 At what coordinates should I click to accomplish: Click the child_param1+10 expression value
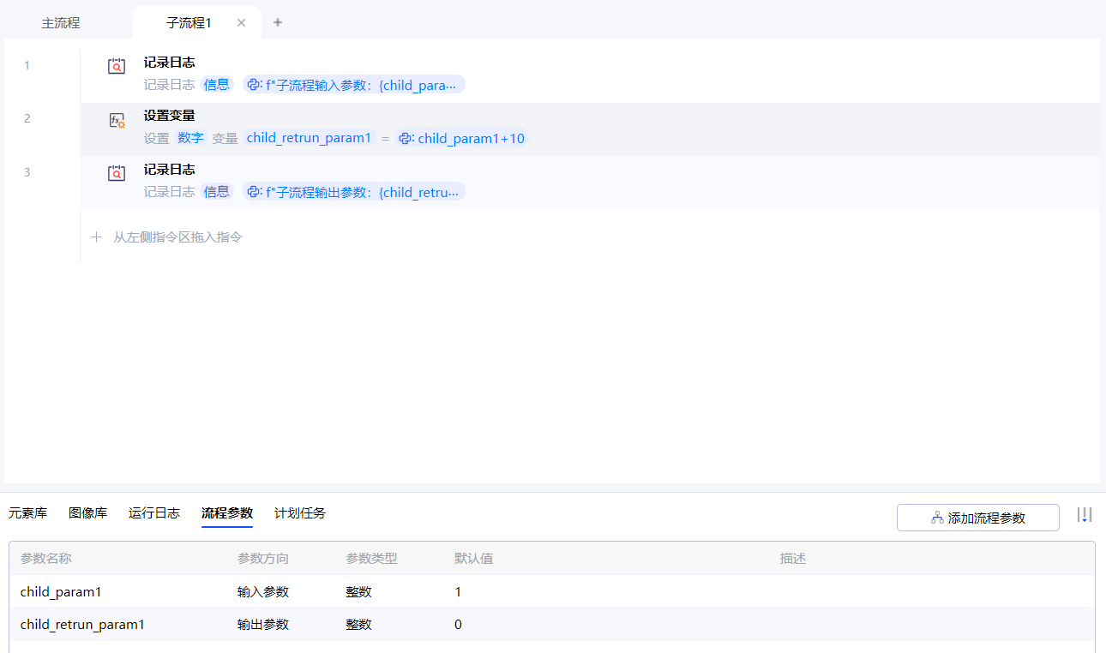coord(462,138)
